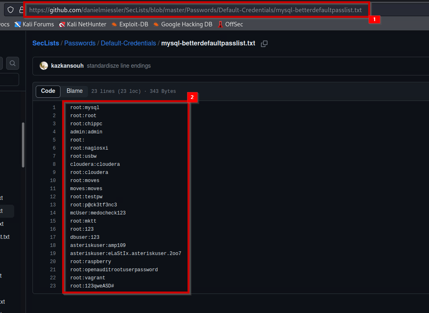Click the file tree search magnifier icon
This screenshot has width=429, height=313.
coord(13,63)
